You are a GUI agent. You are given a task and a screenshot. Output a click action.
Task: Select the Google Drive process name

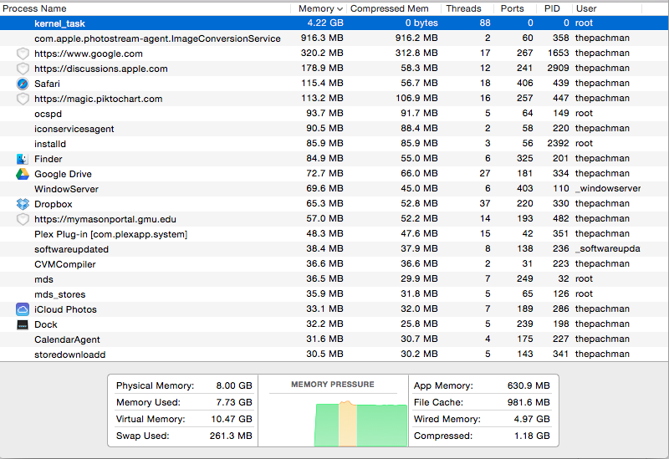63,174
